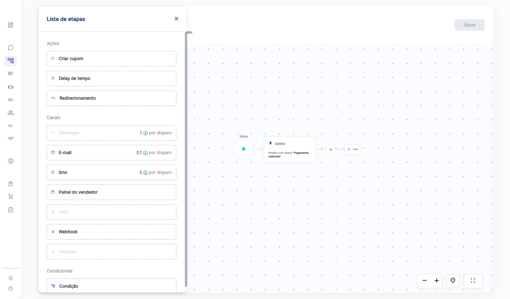Zoom out the canvas with minus
The width and height of the screenshot is (510, 299).
424,281
